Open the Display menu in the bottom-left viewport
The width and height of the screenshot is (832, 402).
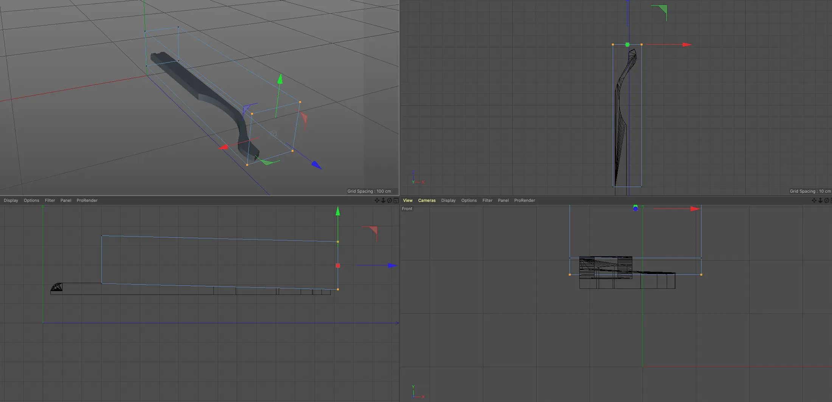pyautogui.click(x=11, y=201)
